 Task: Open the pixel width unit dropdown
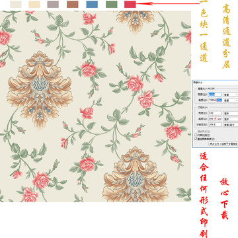[231, 95]
